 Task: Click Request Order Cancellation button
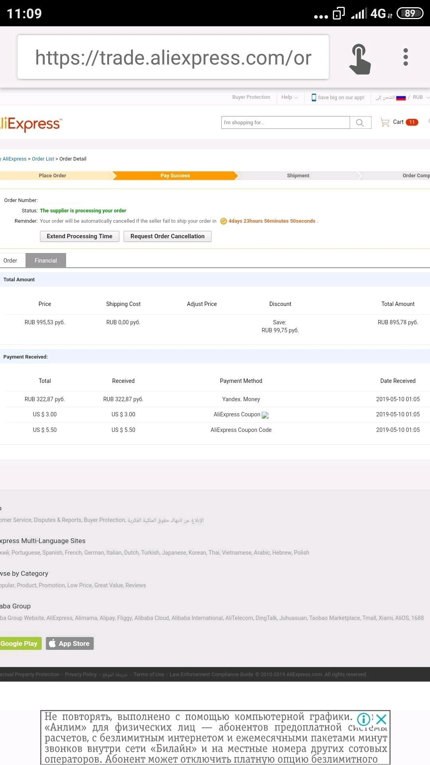(x=168, y=236)
